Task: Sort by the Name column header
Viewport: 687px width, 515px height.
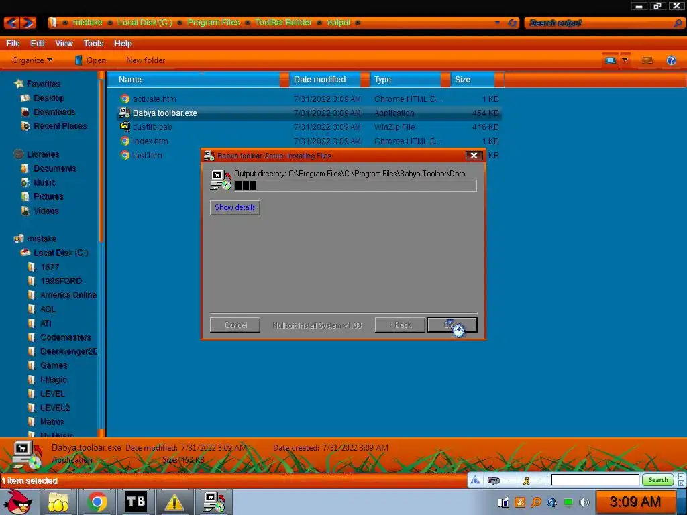Action: pos(193,80)
